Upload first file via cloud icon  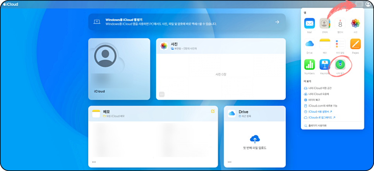(x=255, y=139)
